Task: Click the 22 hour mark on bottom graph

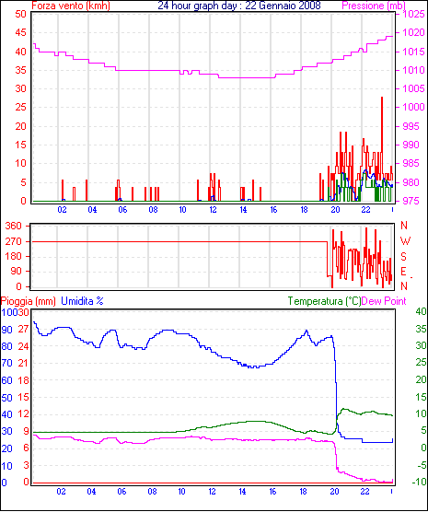Action: click(364, 492)
